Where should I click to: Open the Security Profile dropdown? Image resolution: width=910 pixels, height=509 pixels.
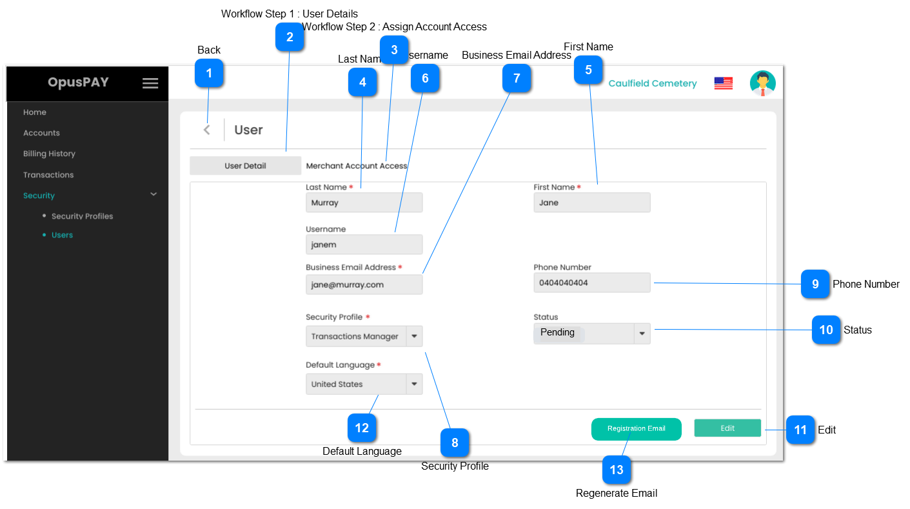415,336
